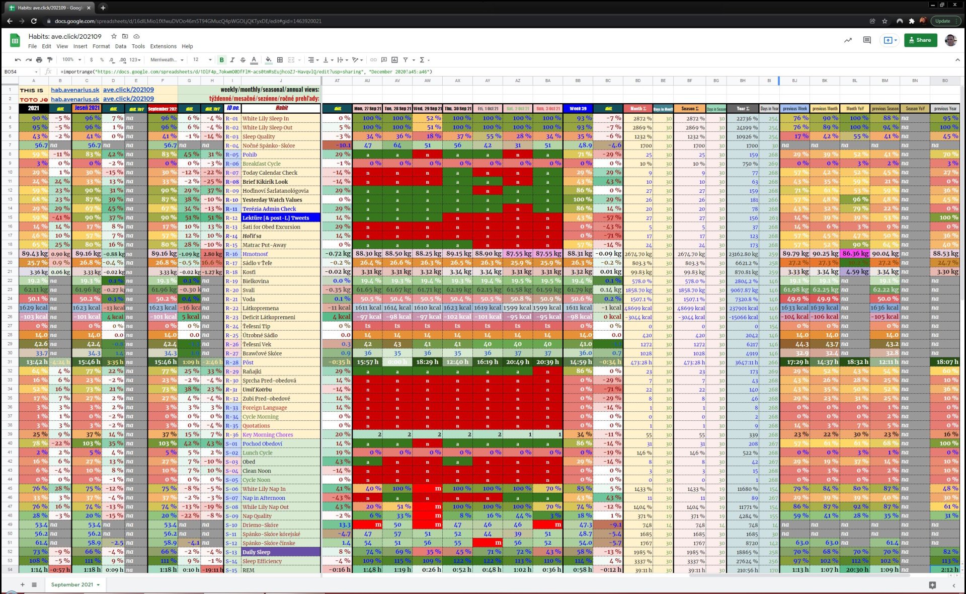Click the print icon in toolbar

(39, 60)
